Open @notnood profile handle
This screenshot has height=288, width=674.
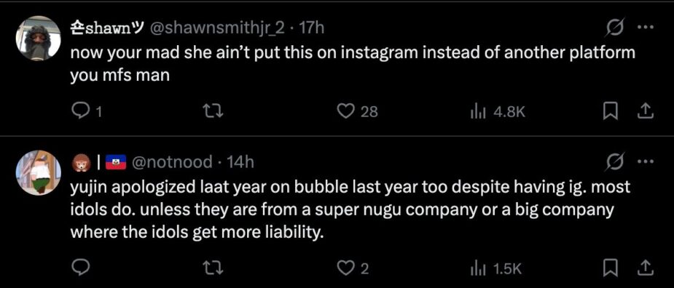click(x=173, y=161)
